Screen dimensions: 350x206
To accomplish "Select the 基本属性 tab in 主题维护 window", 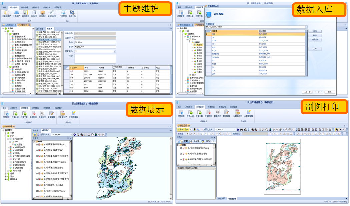I will coord(40,29).
